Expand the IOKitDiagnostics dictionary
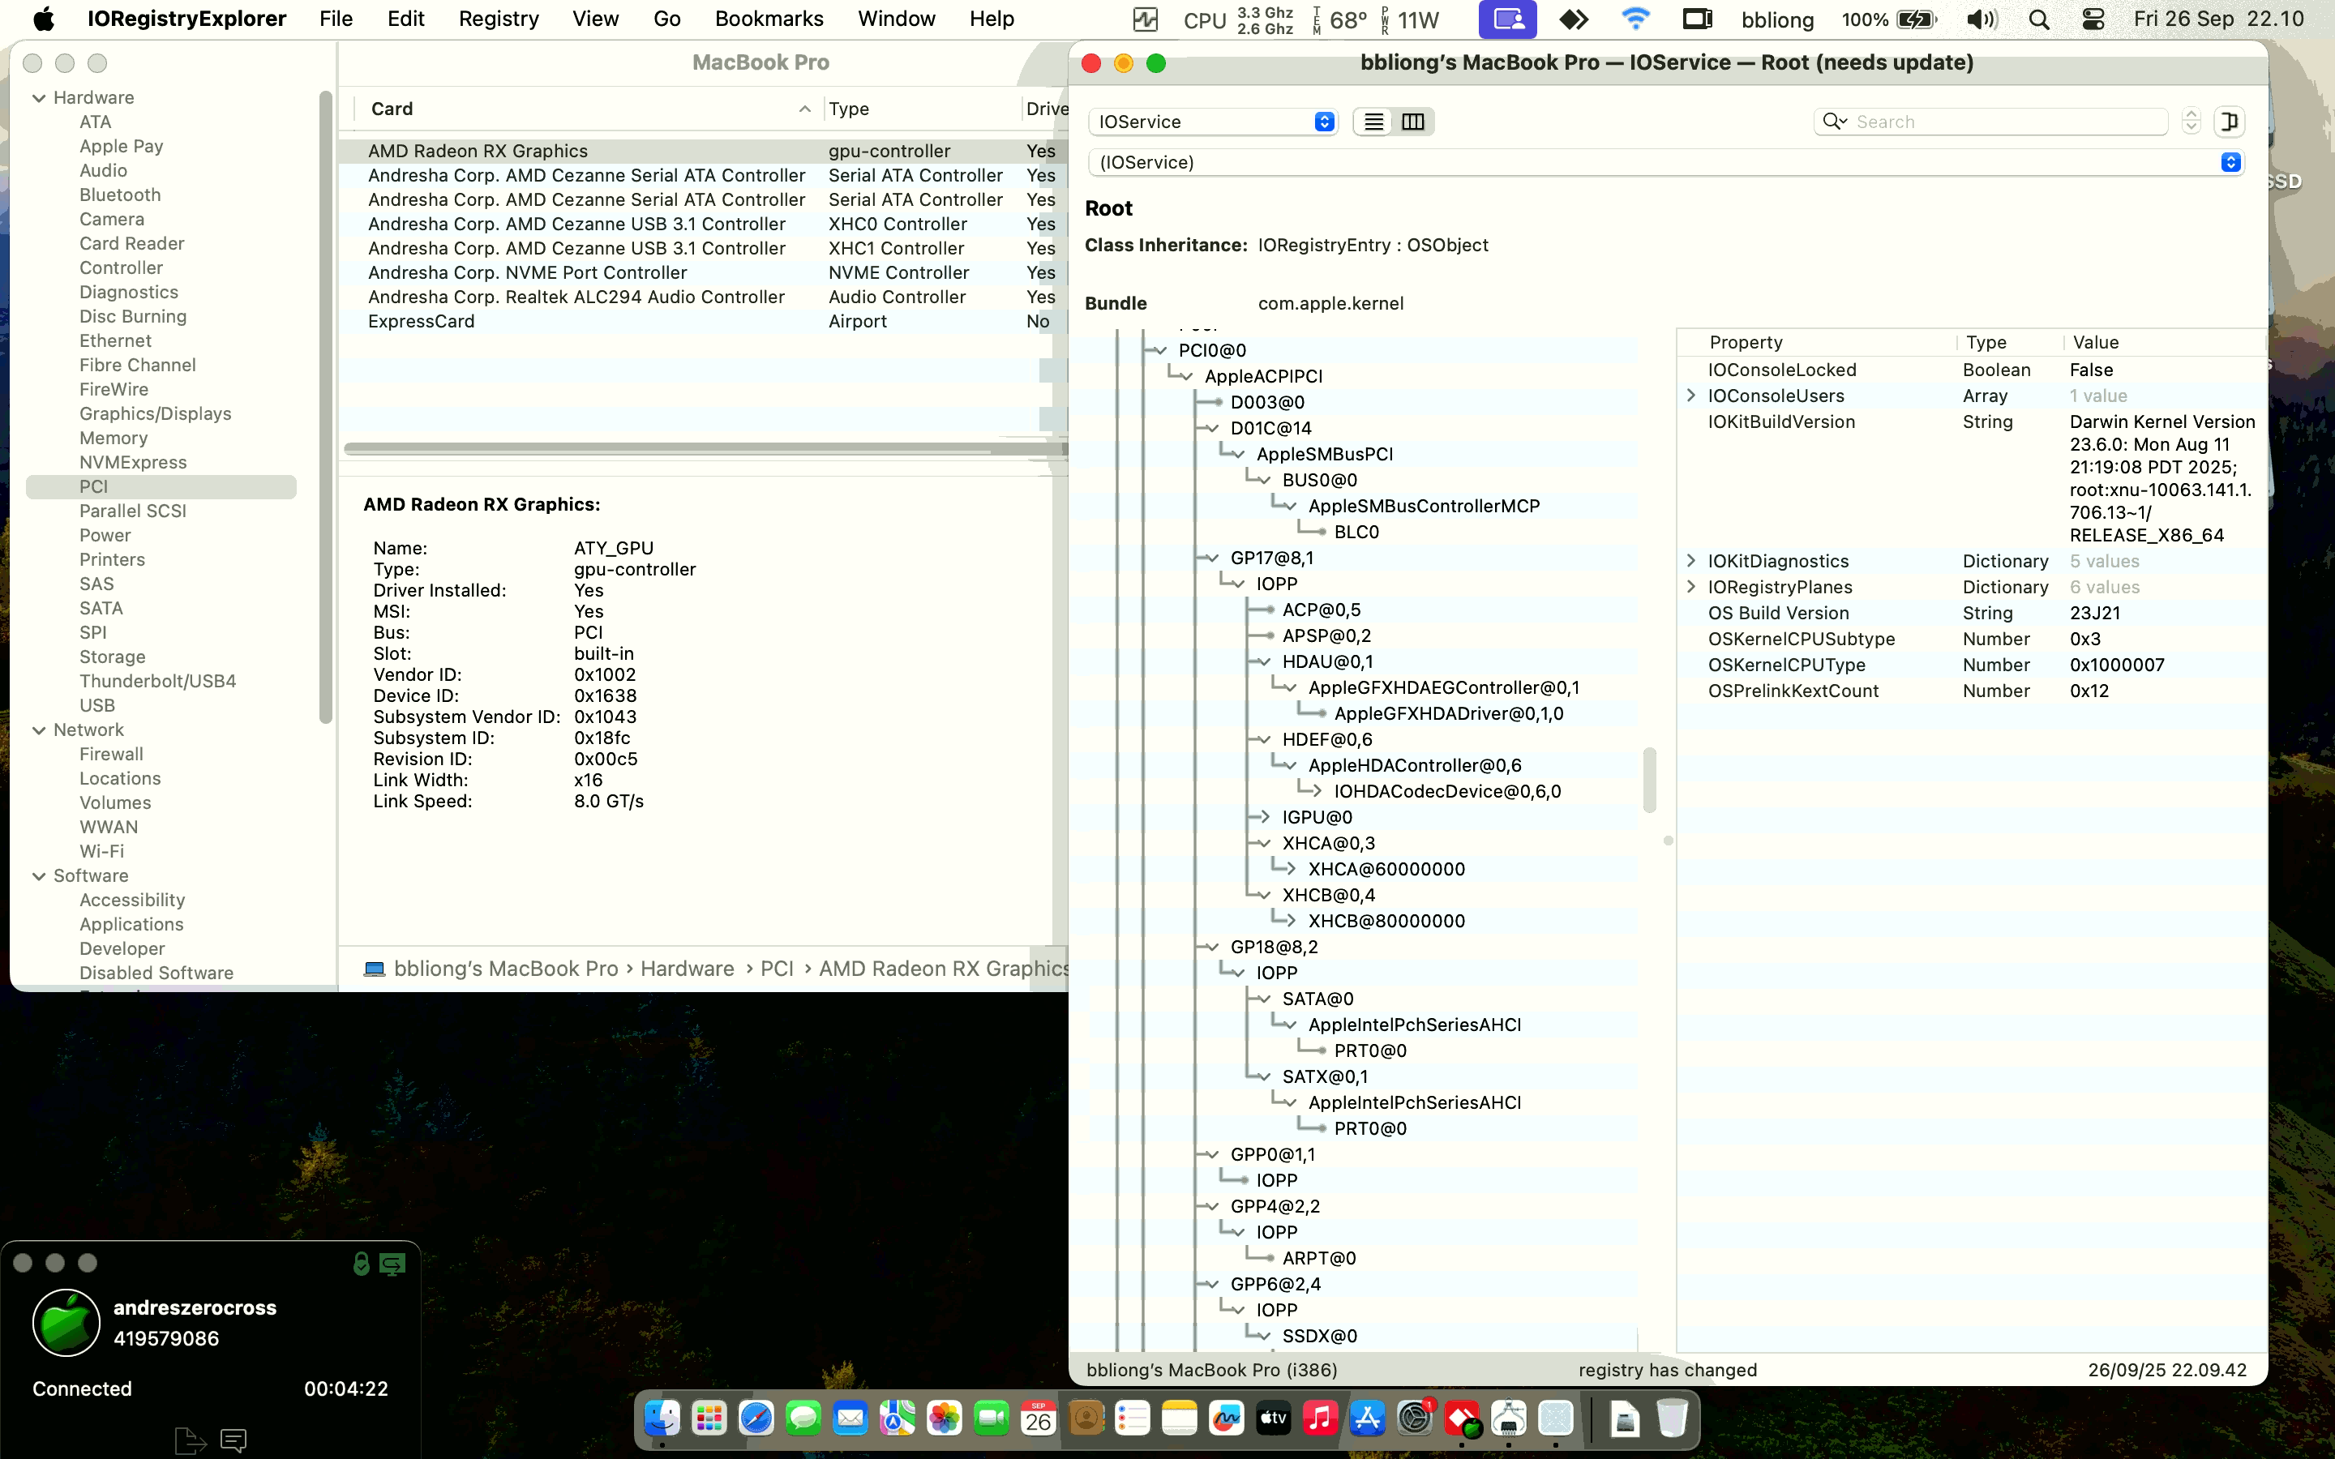The height and width of the screenshot is (1459, 2335). click(1690, 561)
